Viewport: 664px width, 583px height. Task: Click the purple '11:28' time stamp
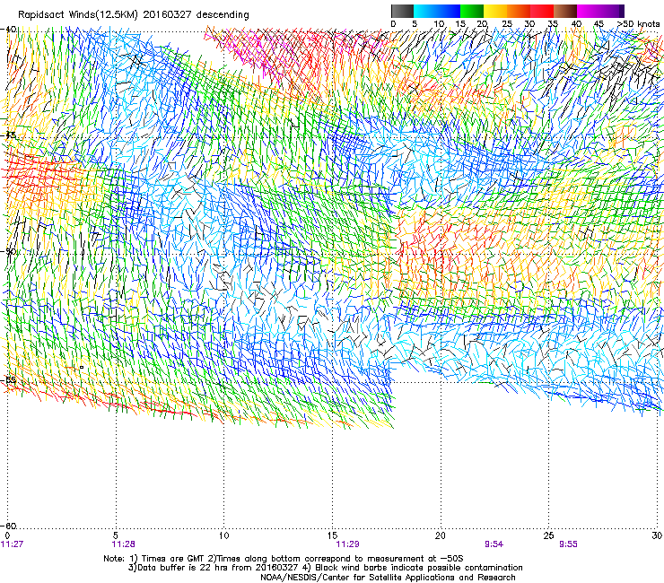(123, 544)
